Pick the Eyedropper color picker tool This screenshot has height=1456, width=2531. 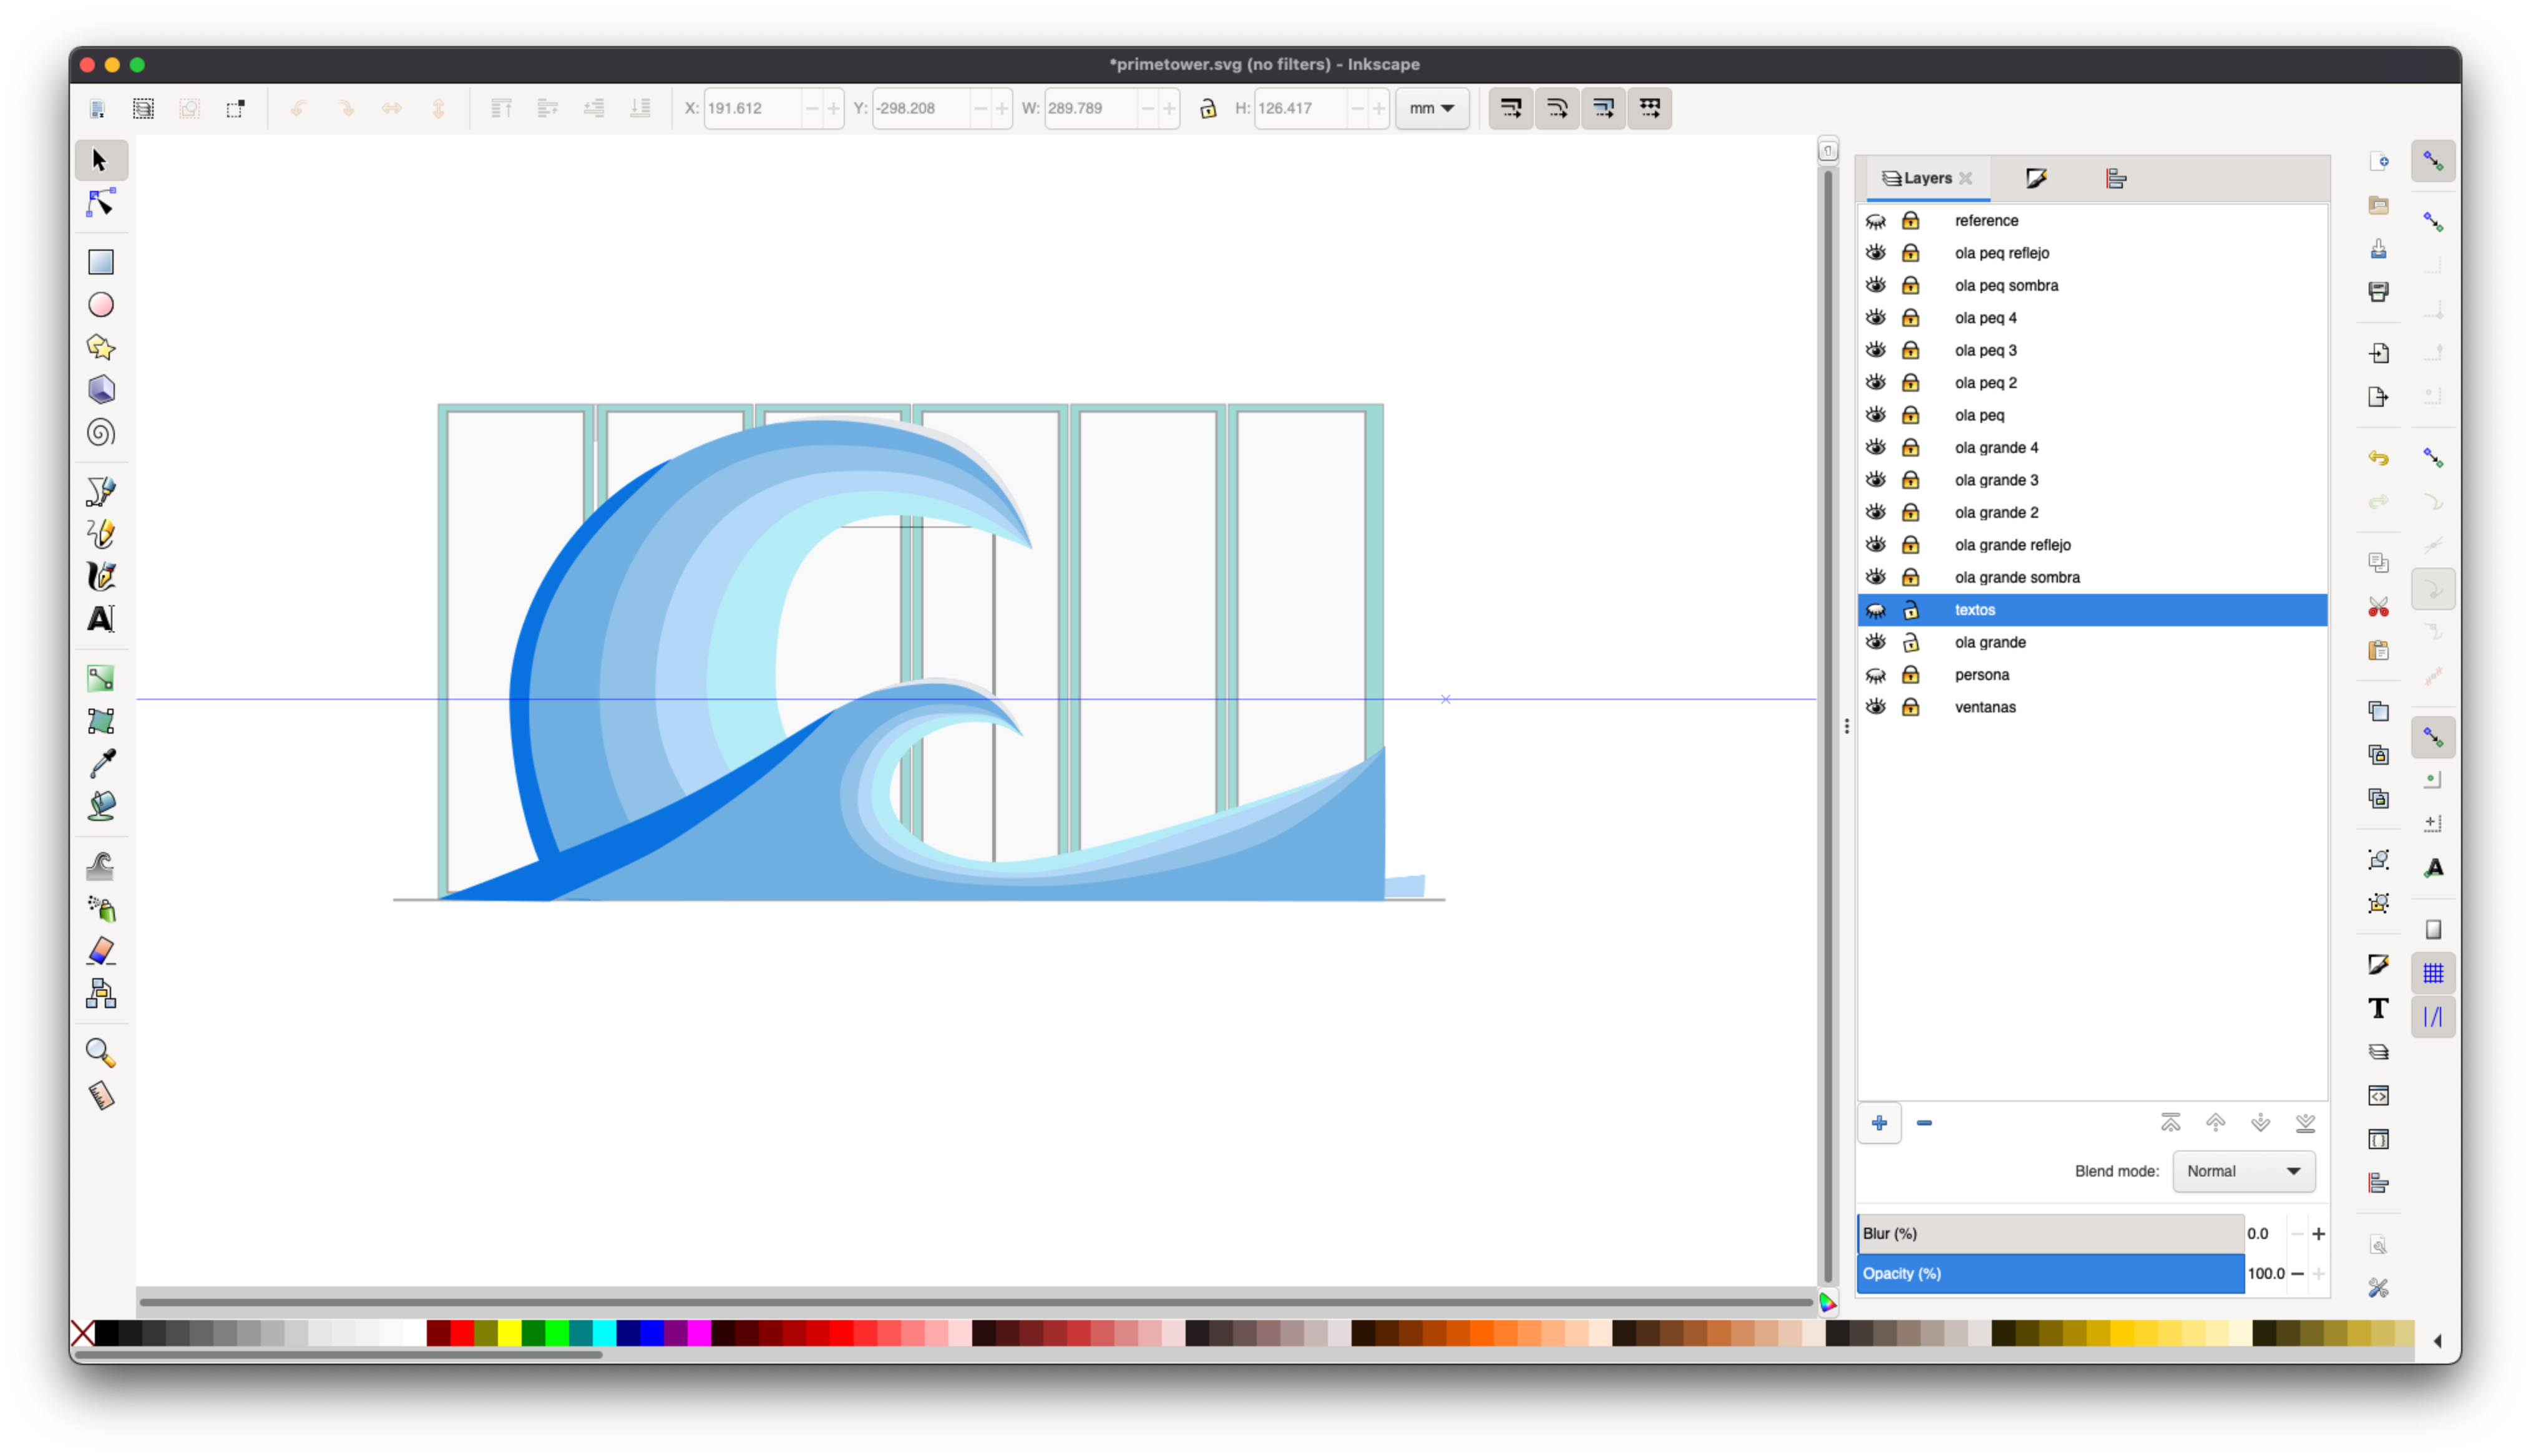[x=101, y=764]
